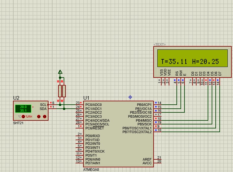Select the LCD screen showing T=35.11

click(x=193, y=58)
